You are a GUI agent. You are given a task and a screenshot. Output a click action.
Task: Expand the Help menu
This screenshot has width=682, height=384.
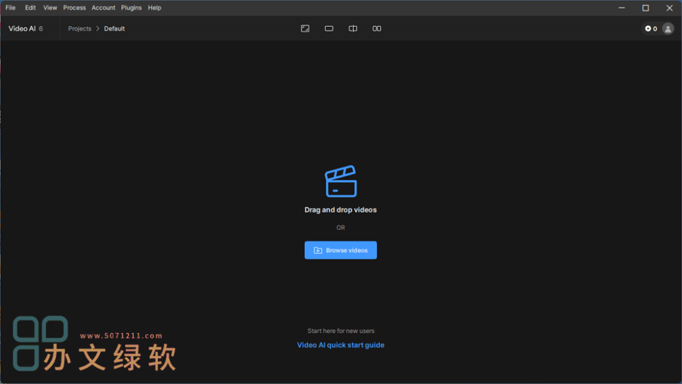[x=154, y=7]
